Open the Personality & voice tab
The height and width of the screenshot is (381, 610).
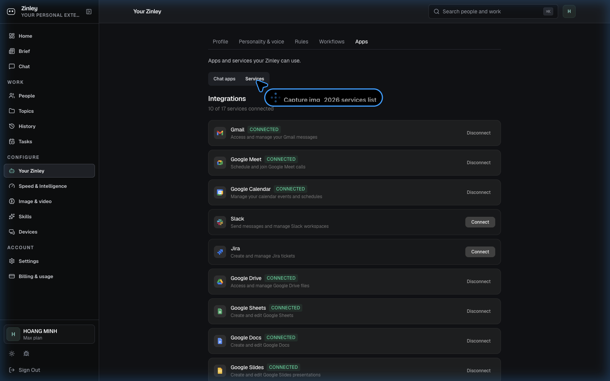coord(262,42)
